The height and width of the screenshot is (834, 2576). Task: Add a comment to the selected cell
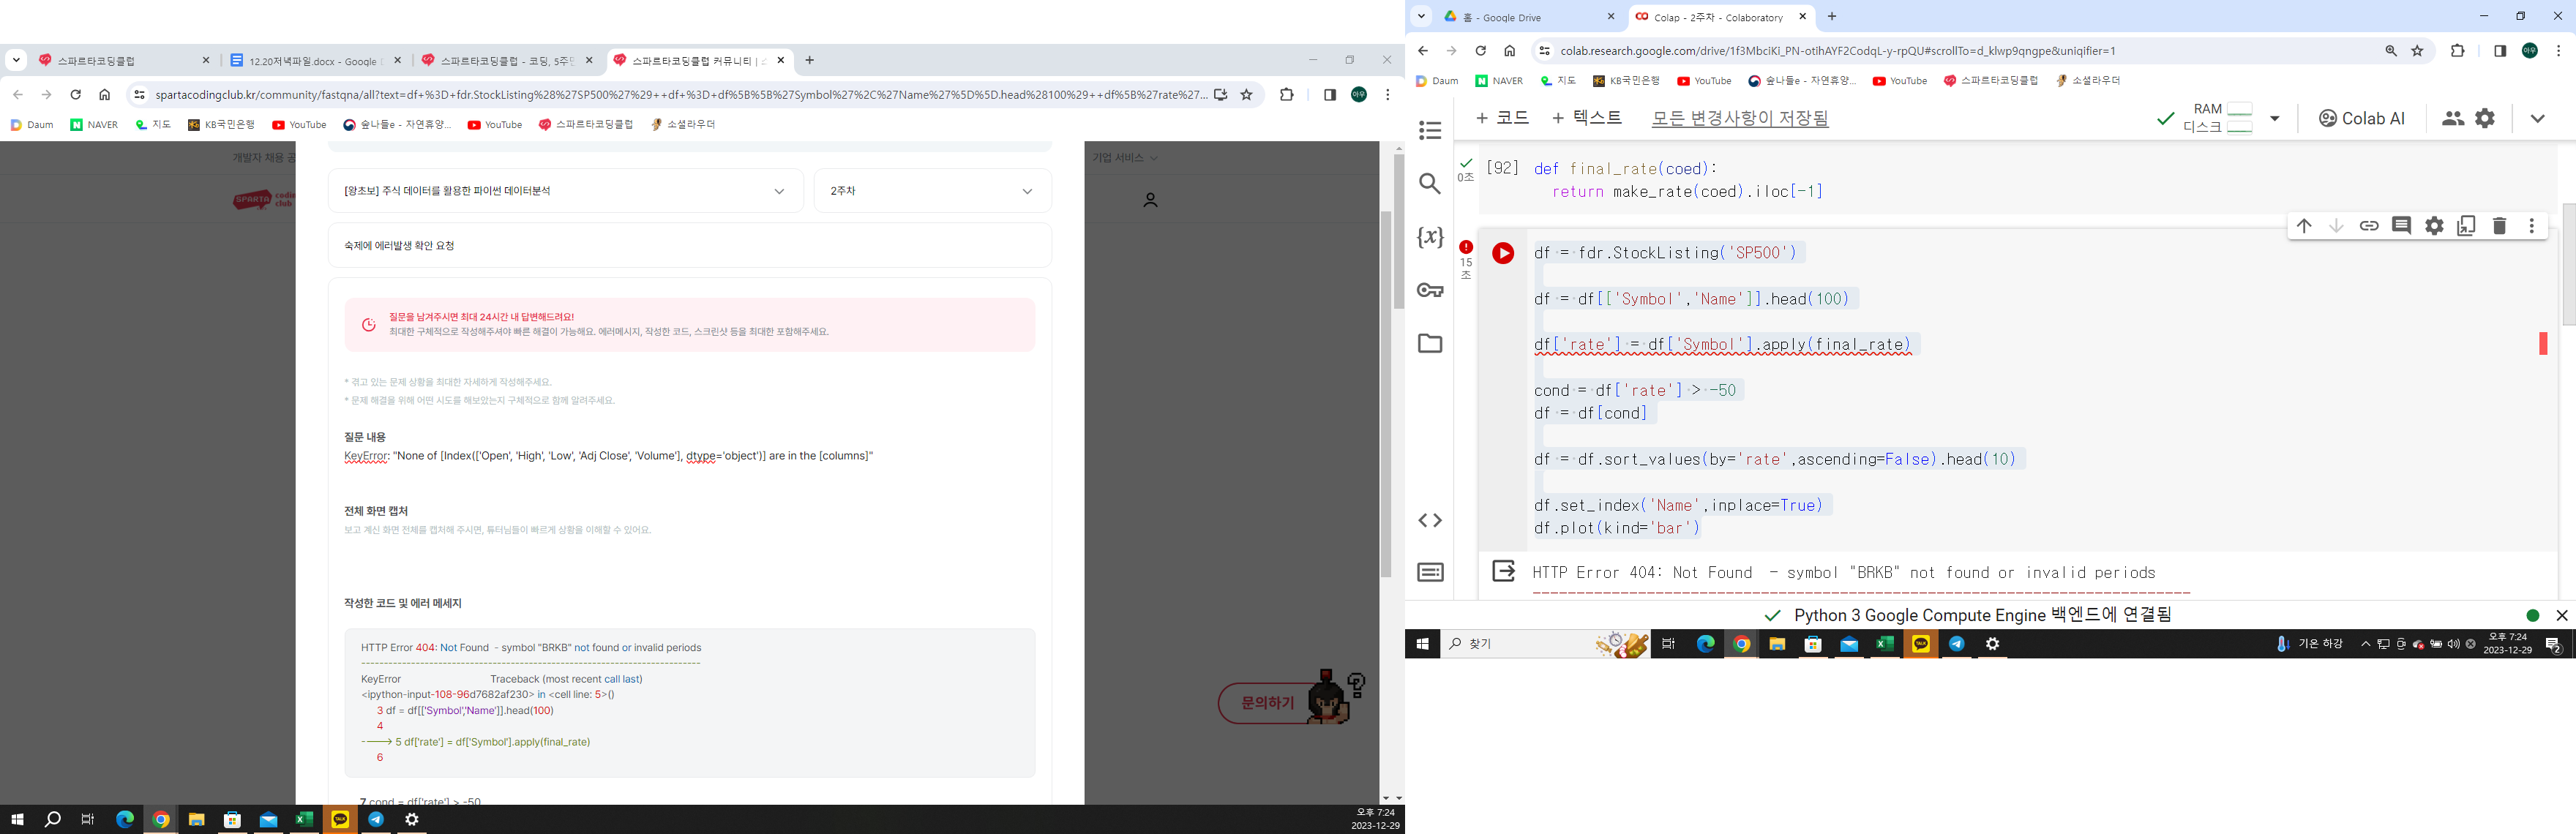[x=2401, y=226]
